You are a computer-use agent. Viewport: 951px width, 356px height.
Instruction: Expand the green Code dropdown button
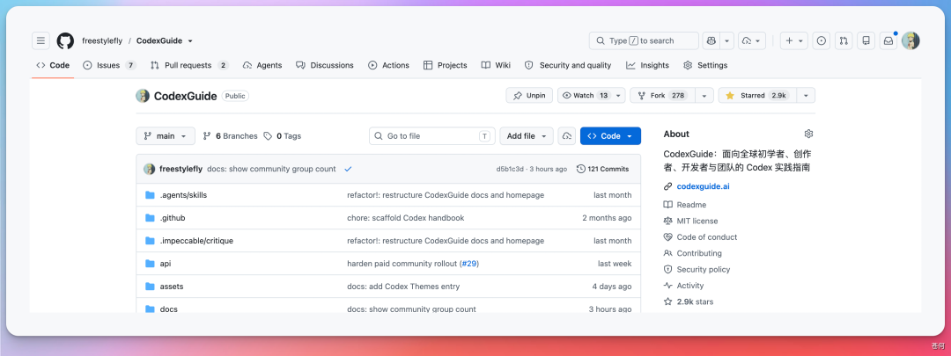tap(610, 136)
